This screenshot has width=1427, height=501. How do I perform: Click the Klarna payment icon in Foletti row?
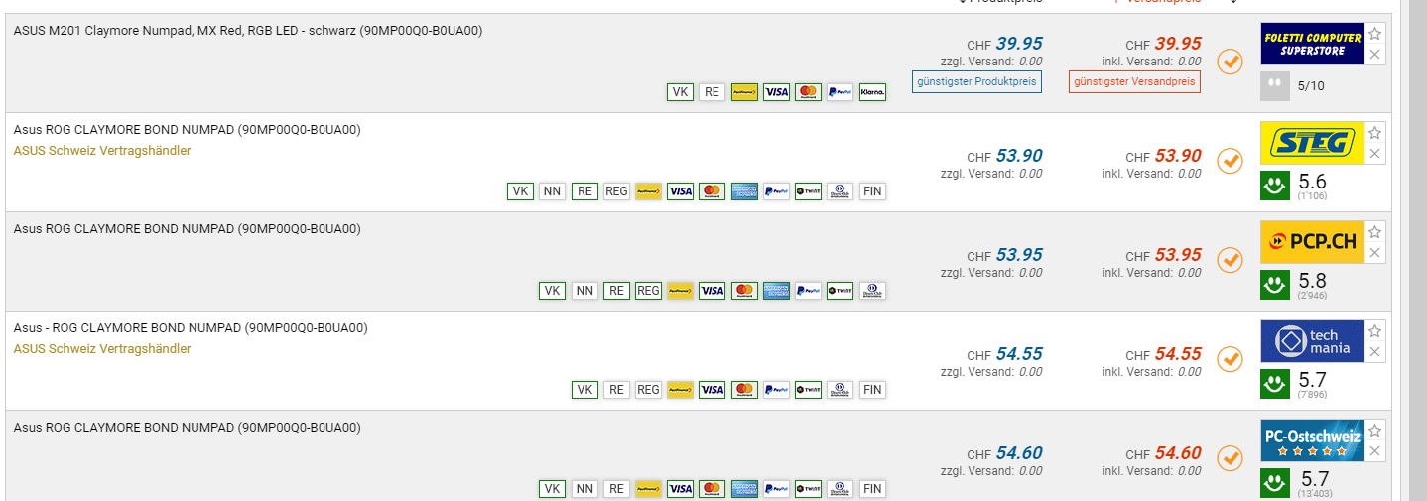click(872, 92)
